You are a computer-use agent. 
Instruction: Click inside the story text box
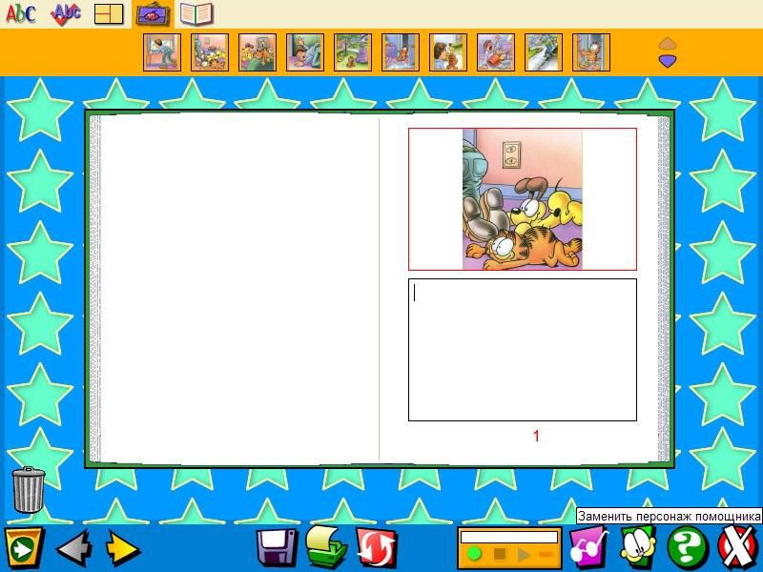[x=522, y=349]
